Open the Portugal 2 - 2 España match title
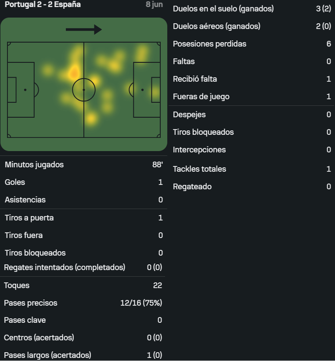 coord(43,4)
